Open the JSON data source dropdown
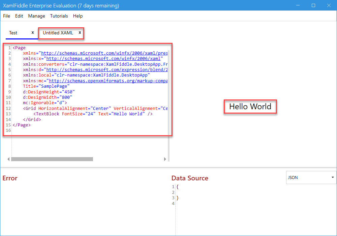 point(311,177)
